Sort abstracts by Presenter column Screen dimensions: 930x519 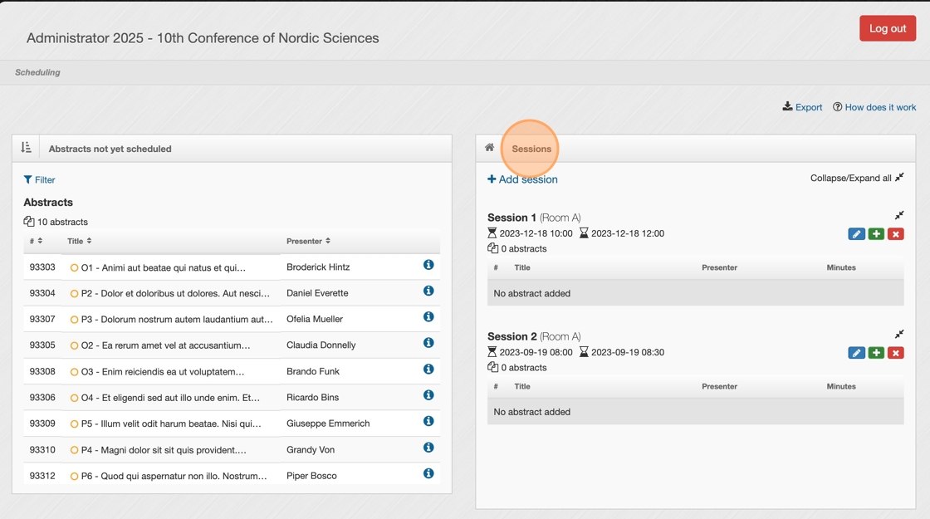click(308, 241)
